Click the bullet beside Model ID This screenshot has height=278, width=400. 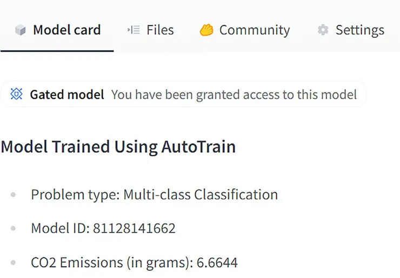[13, 229]
